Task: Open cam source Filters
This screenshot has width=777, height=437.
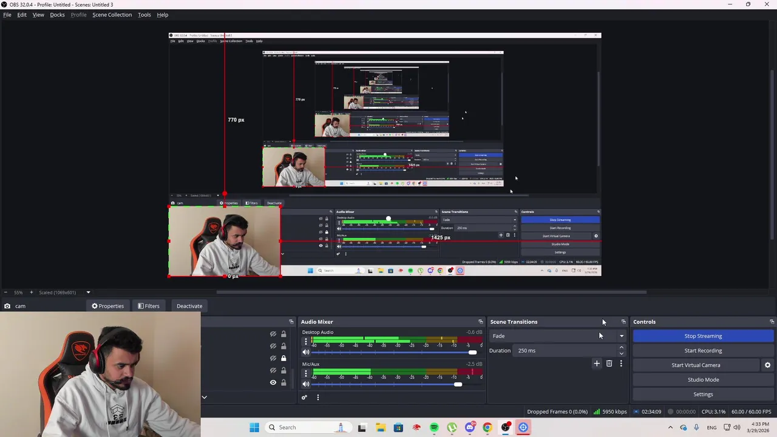Action: click(148, 306)
